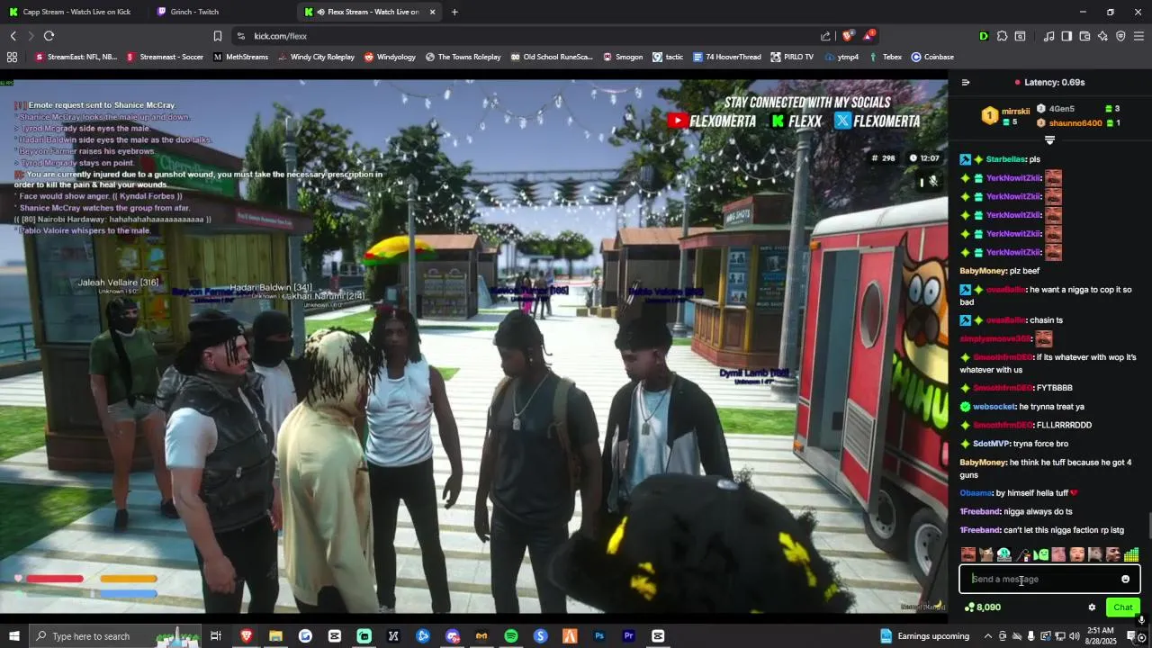Screen dimensions: 1152x648
Task: Click Obaama username in chat
Action: click(976, 493)
